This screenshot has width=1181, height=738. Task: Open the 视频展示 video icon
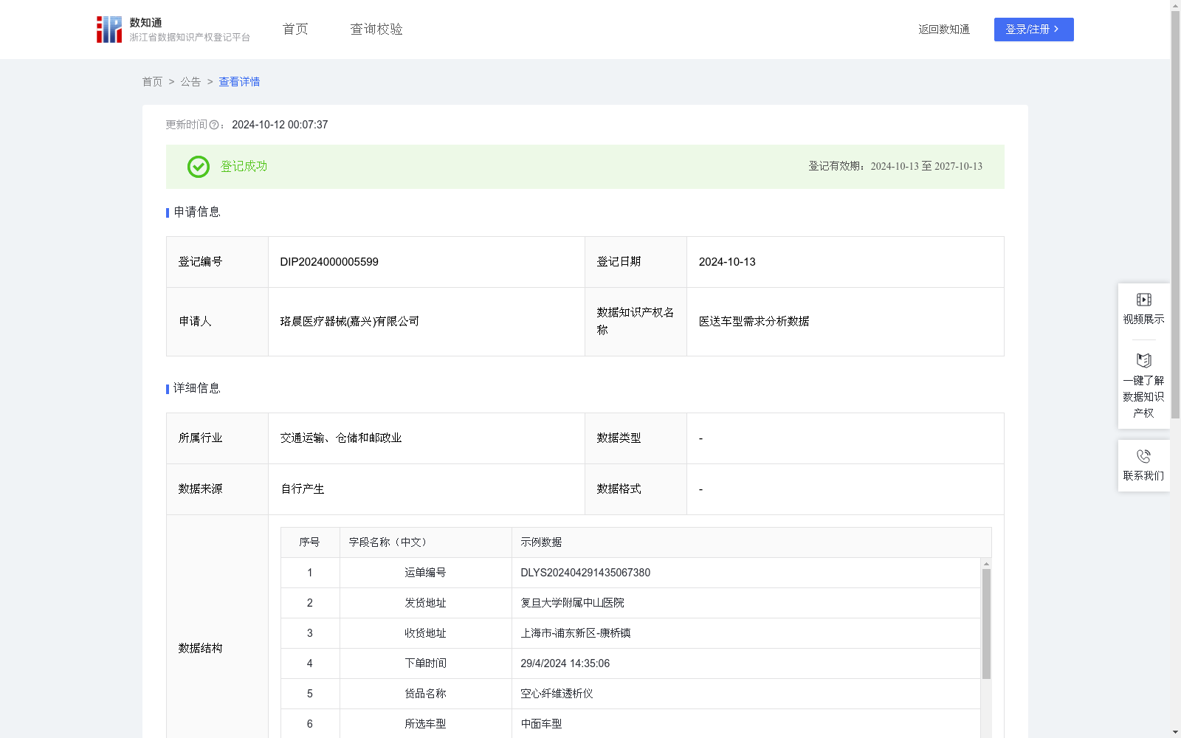[1143, 300]
